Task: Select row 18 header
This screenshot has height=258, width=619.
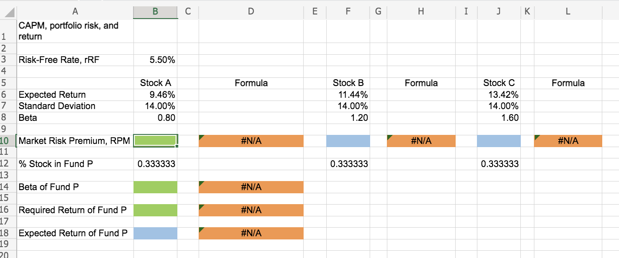Action: [8, 233]
